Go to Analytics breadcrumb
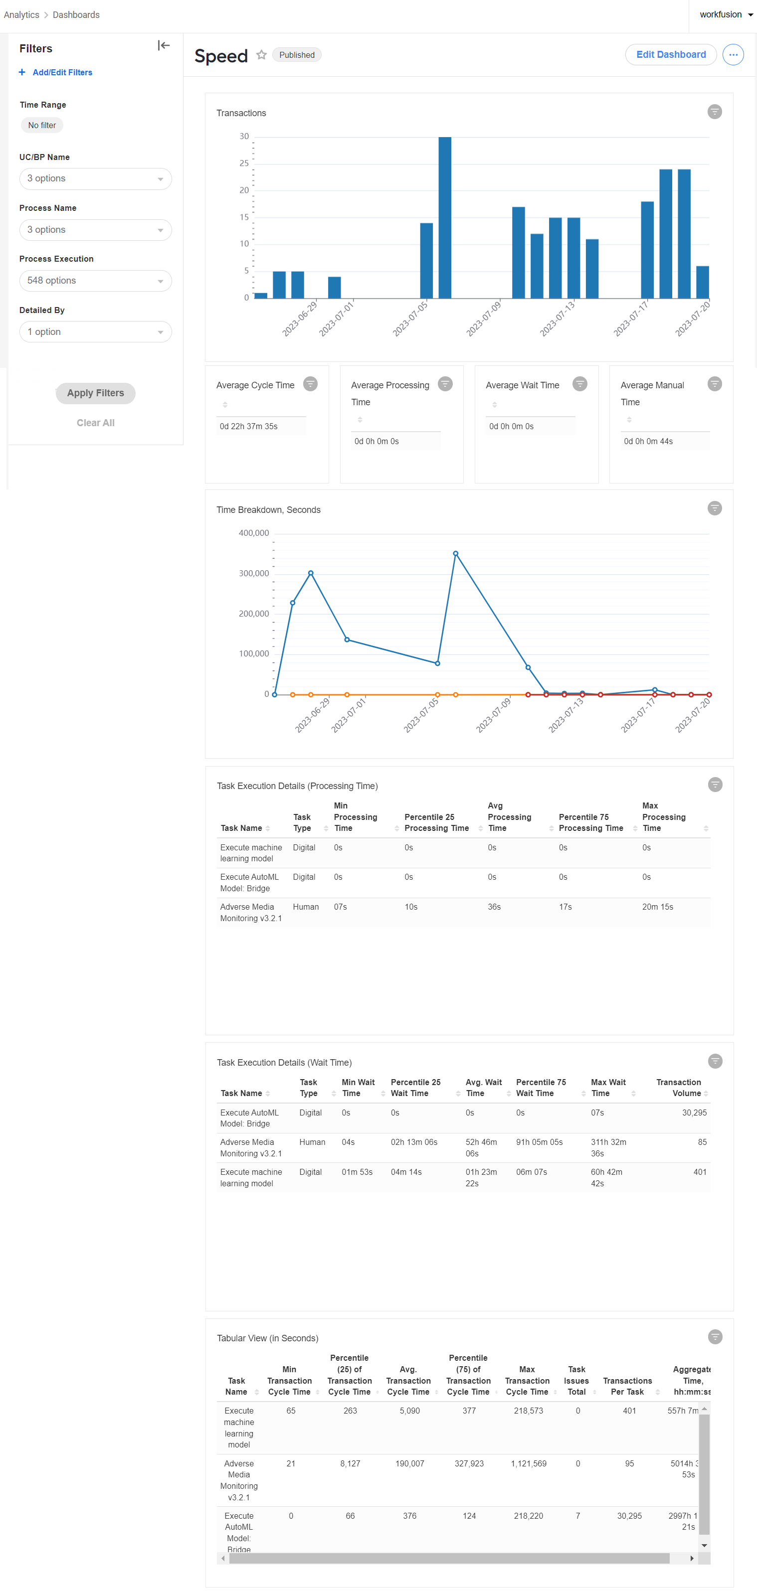Image resolution: width=757 pixels, height=1594 pixels. pyautogui.click(x=21, y=15)
